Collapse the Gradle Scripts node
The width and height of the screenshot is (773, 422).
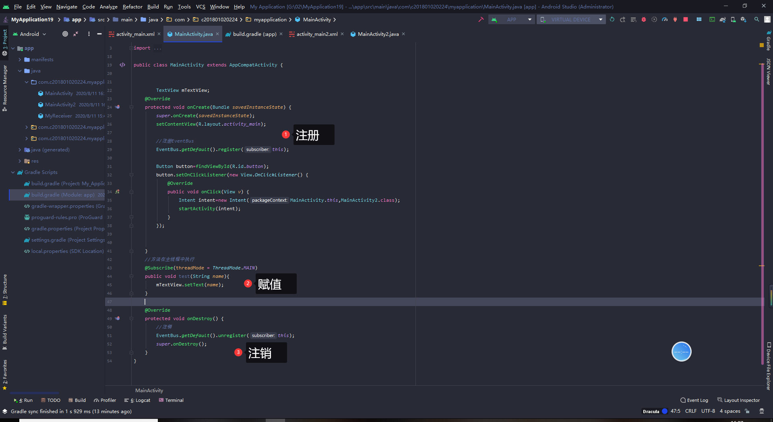13,172
